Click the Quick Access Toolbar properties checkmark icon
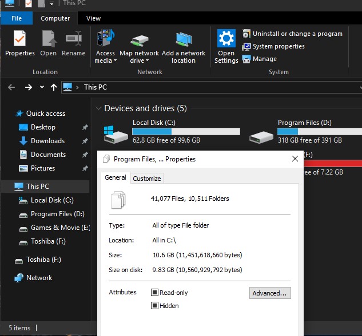Screen dimensions: 362x336 click(x=29, y=3)
